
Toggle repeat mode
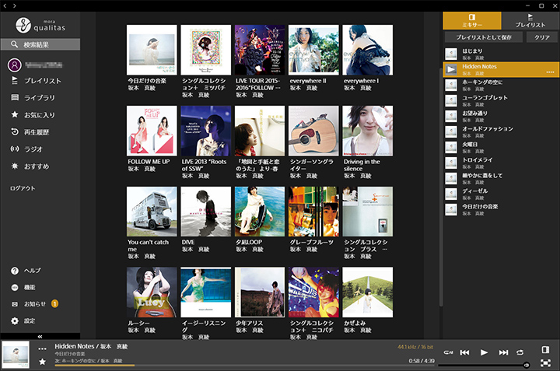[520, 352]
